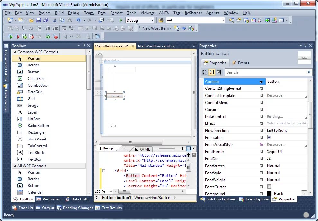
Task: Swap design and XAML panes icon
Action: tap(125, 149)
